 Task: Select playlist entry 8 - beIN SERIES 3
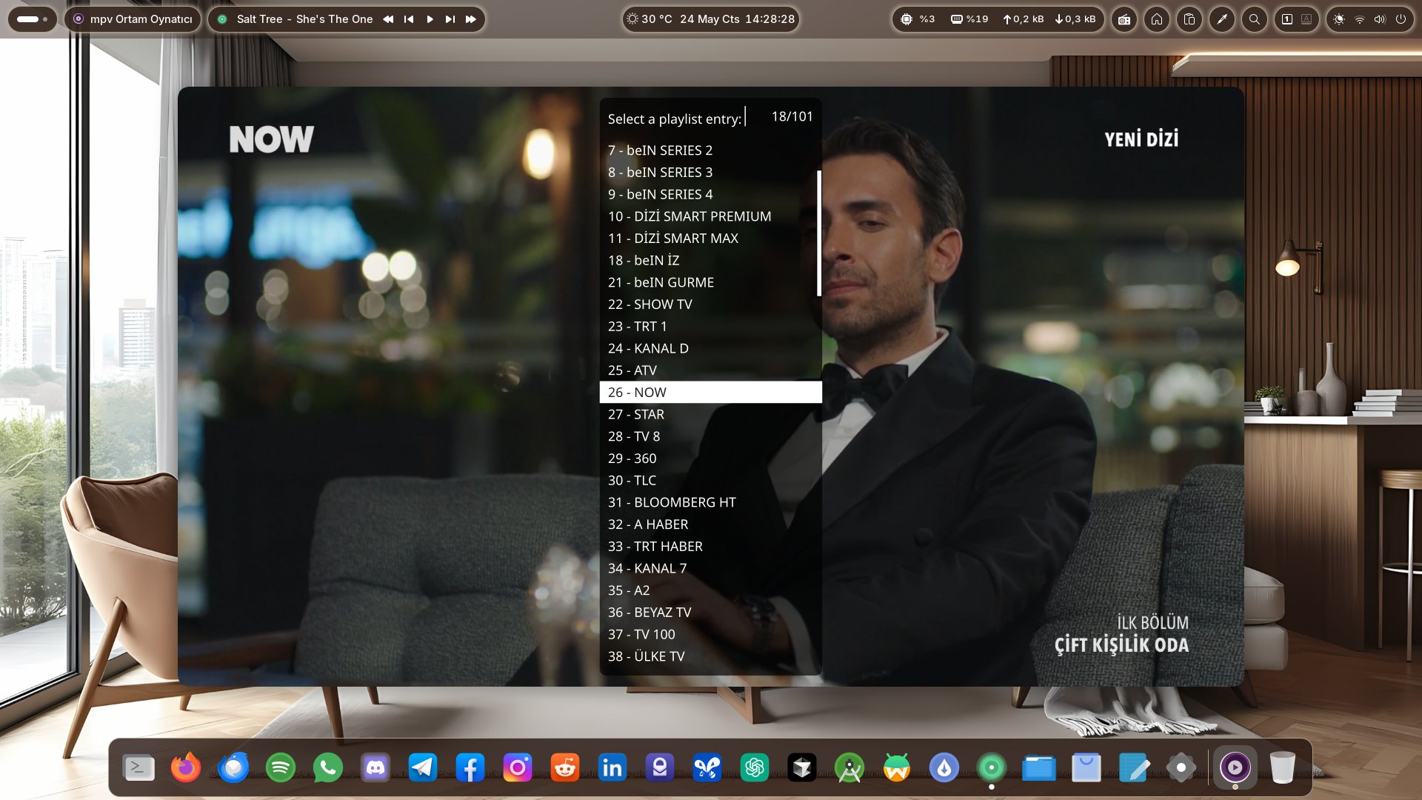tap(710, 173)
